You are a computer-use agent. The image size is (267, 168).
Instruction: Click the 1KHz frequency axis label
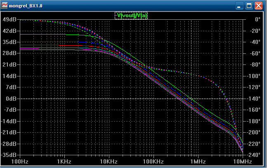[64, 161]
